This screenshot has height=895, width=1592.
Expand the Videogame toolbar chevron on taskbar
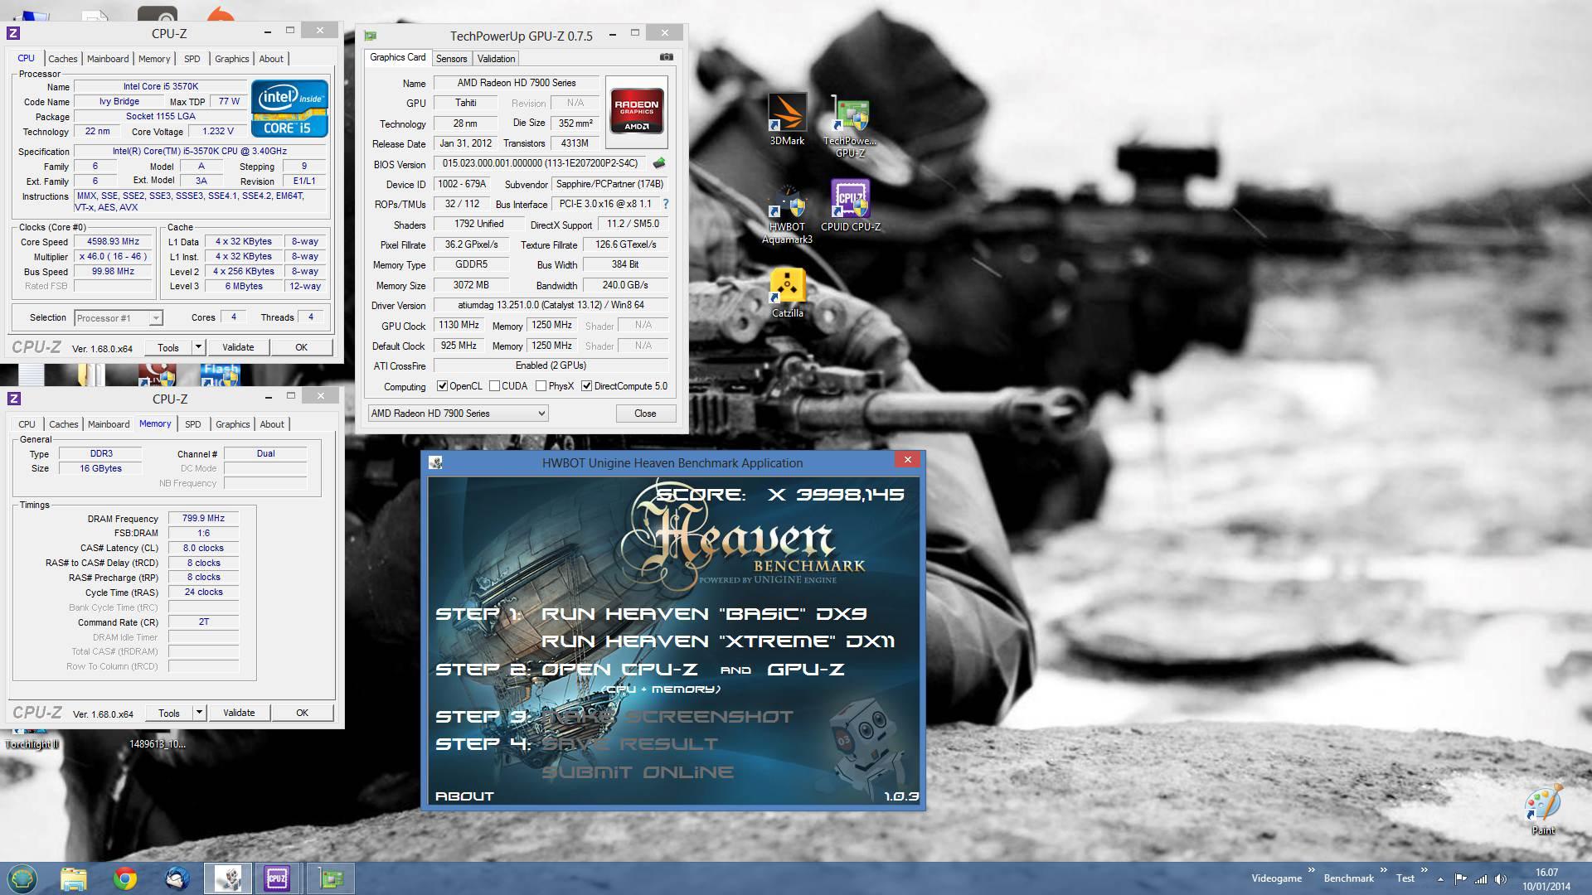click(1311, 870)
